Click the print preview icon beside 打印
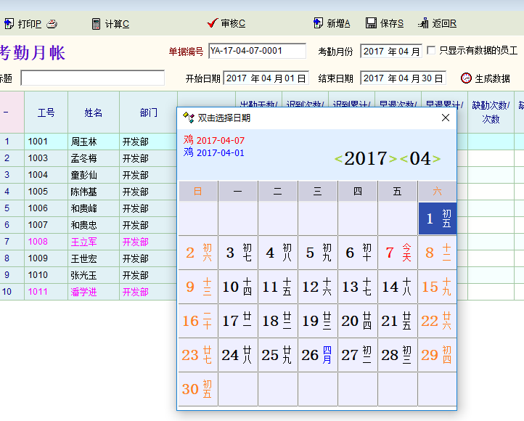The height and width of the screenshot is (421, 524). coord(52,23)
